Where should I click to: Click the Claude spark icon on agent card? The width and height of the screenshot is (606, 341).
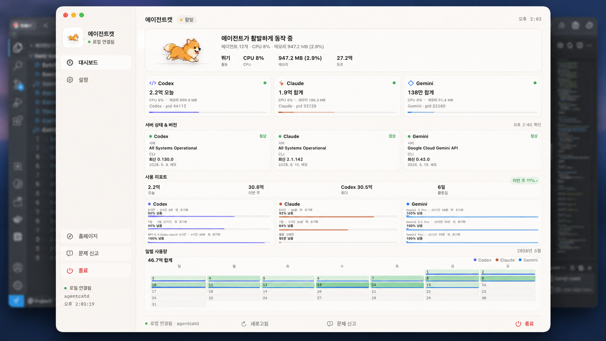coord(282,83)
